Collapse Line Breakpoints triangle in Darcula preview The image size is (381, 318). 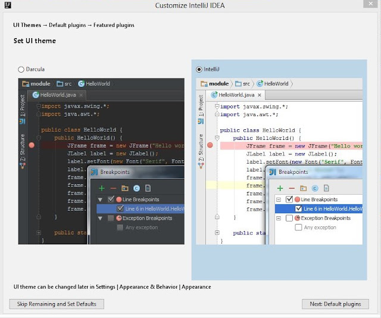[x=100, y=200]
